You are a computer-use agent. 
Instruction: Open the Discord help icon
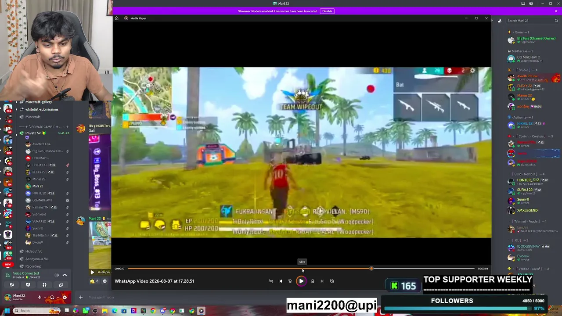coord(531,4)
